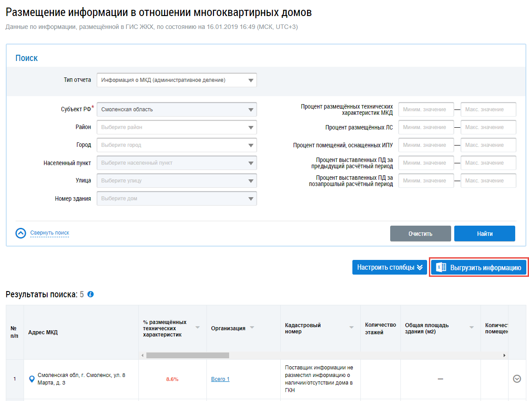The height and width of the screenshot is (401, 529).
Task: Open the Настроить столбцы column settings
Action: [390, 267]
